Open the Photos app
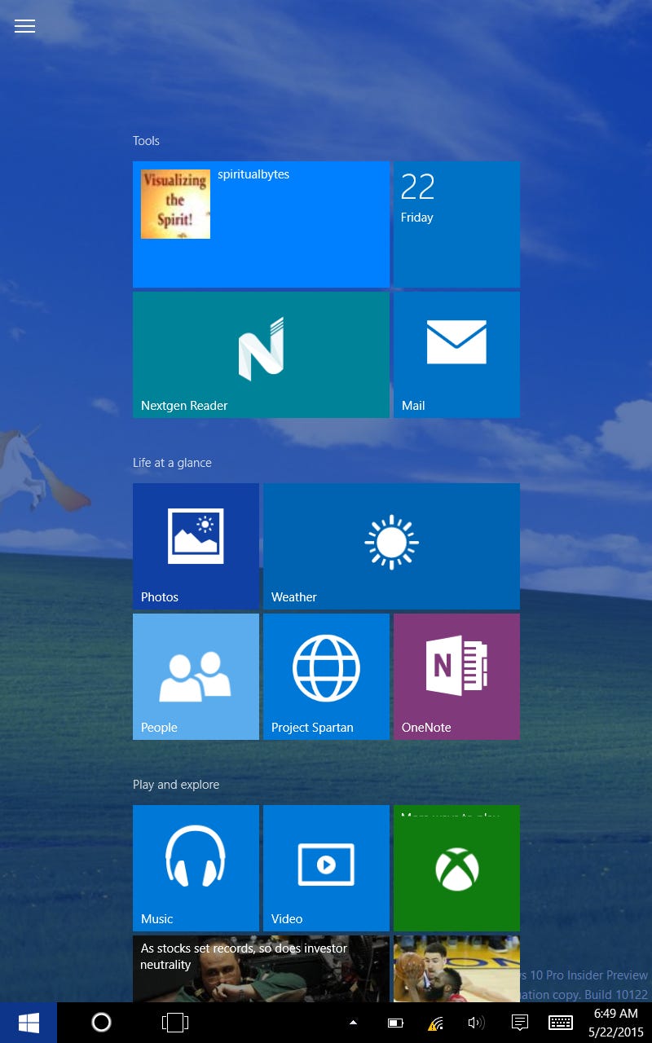Viewport: 652px width, 1043px height. (x=196, y=546)
